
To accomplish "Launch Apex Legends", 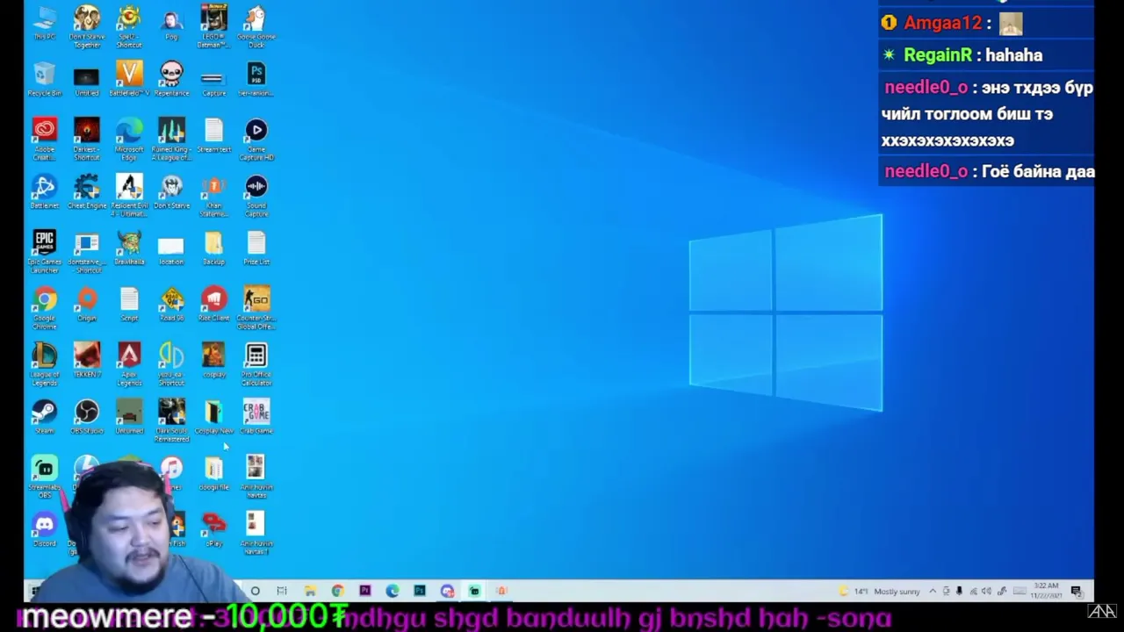I will pos(129,363).
